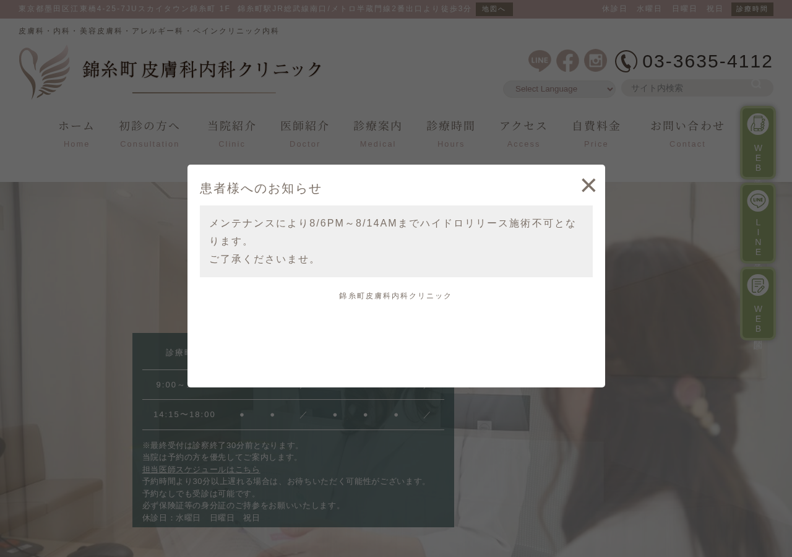
Task: Click the 錦糸町皮膚科内科クリニック popup signature
Action: (x=396, y=296)
